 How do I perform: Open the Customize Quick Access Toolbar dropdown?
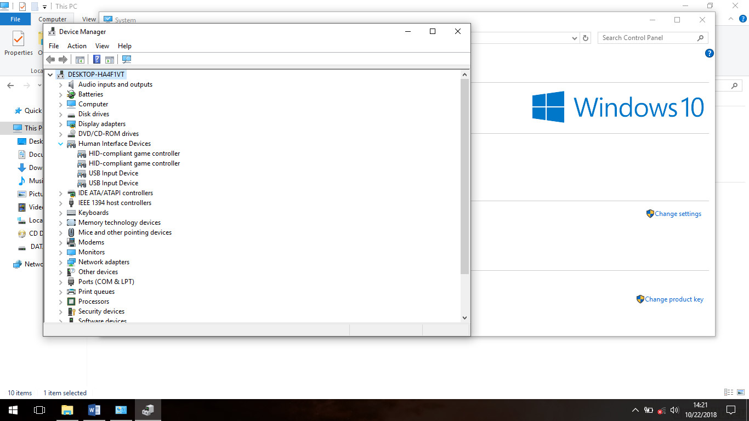pyautogui.click(x=44, y=7)
